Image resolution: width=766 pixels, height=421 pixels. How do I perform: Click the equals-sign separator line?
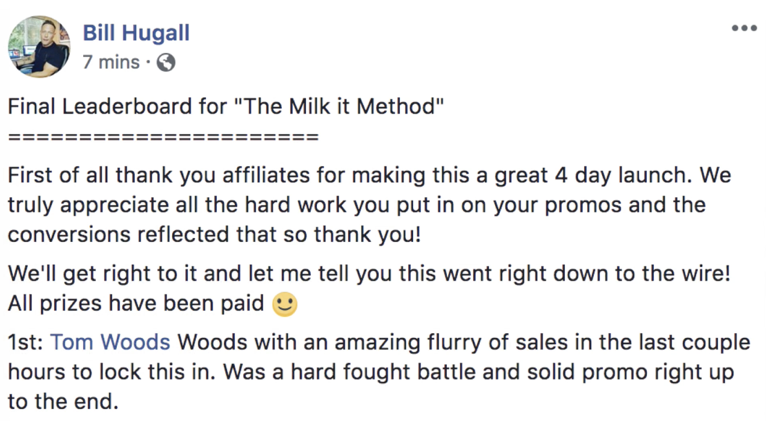click(x=163, y=137)
